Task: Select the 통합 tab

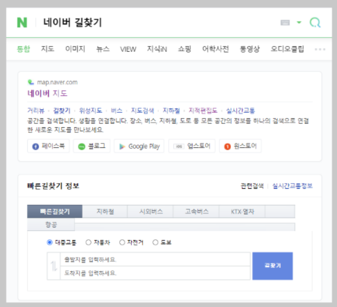Action: (24, 49)
